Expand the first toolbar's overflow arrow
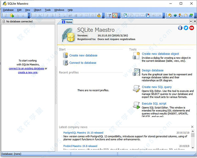 pos(29,15)
